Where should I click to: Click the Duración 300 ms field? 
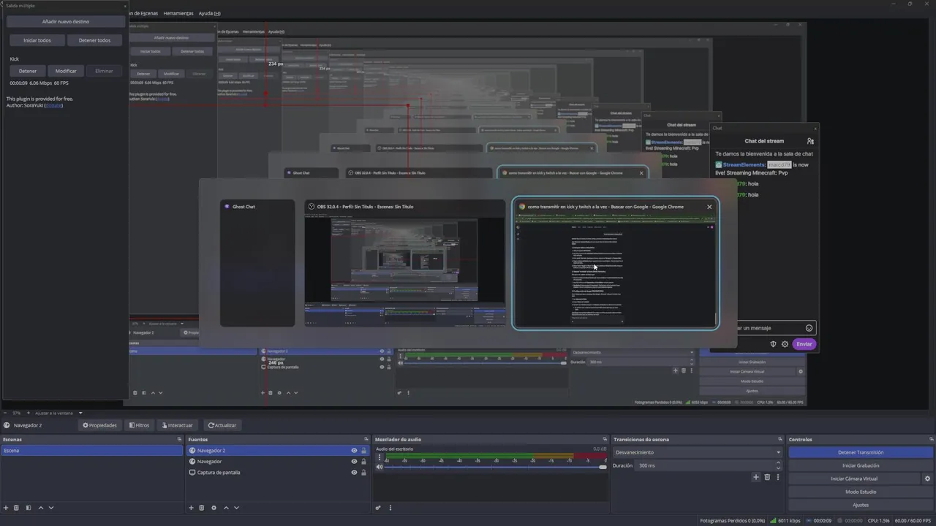coord(704,465)
